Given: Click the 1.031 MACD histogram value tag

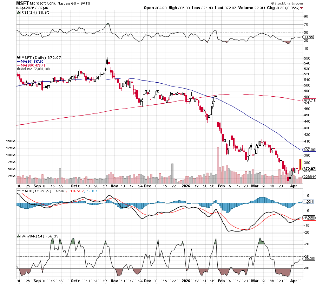Looking at the screenshot, I should 309,202.
